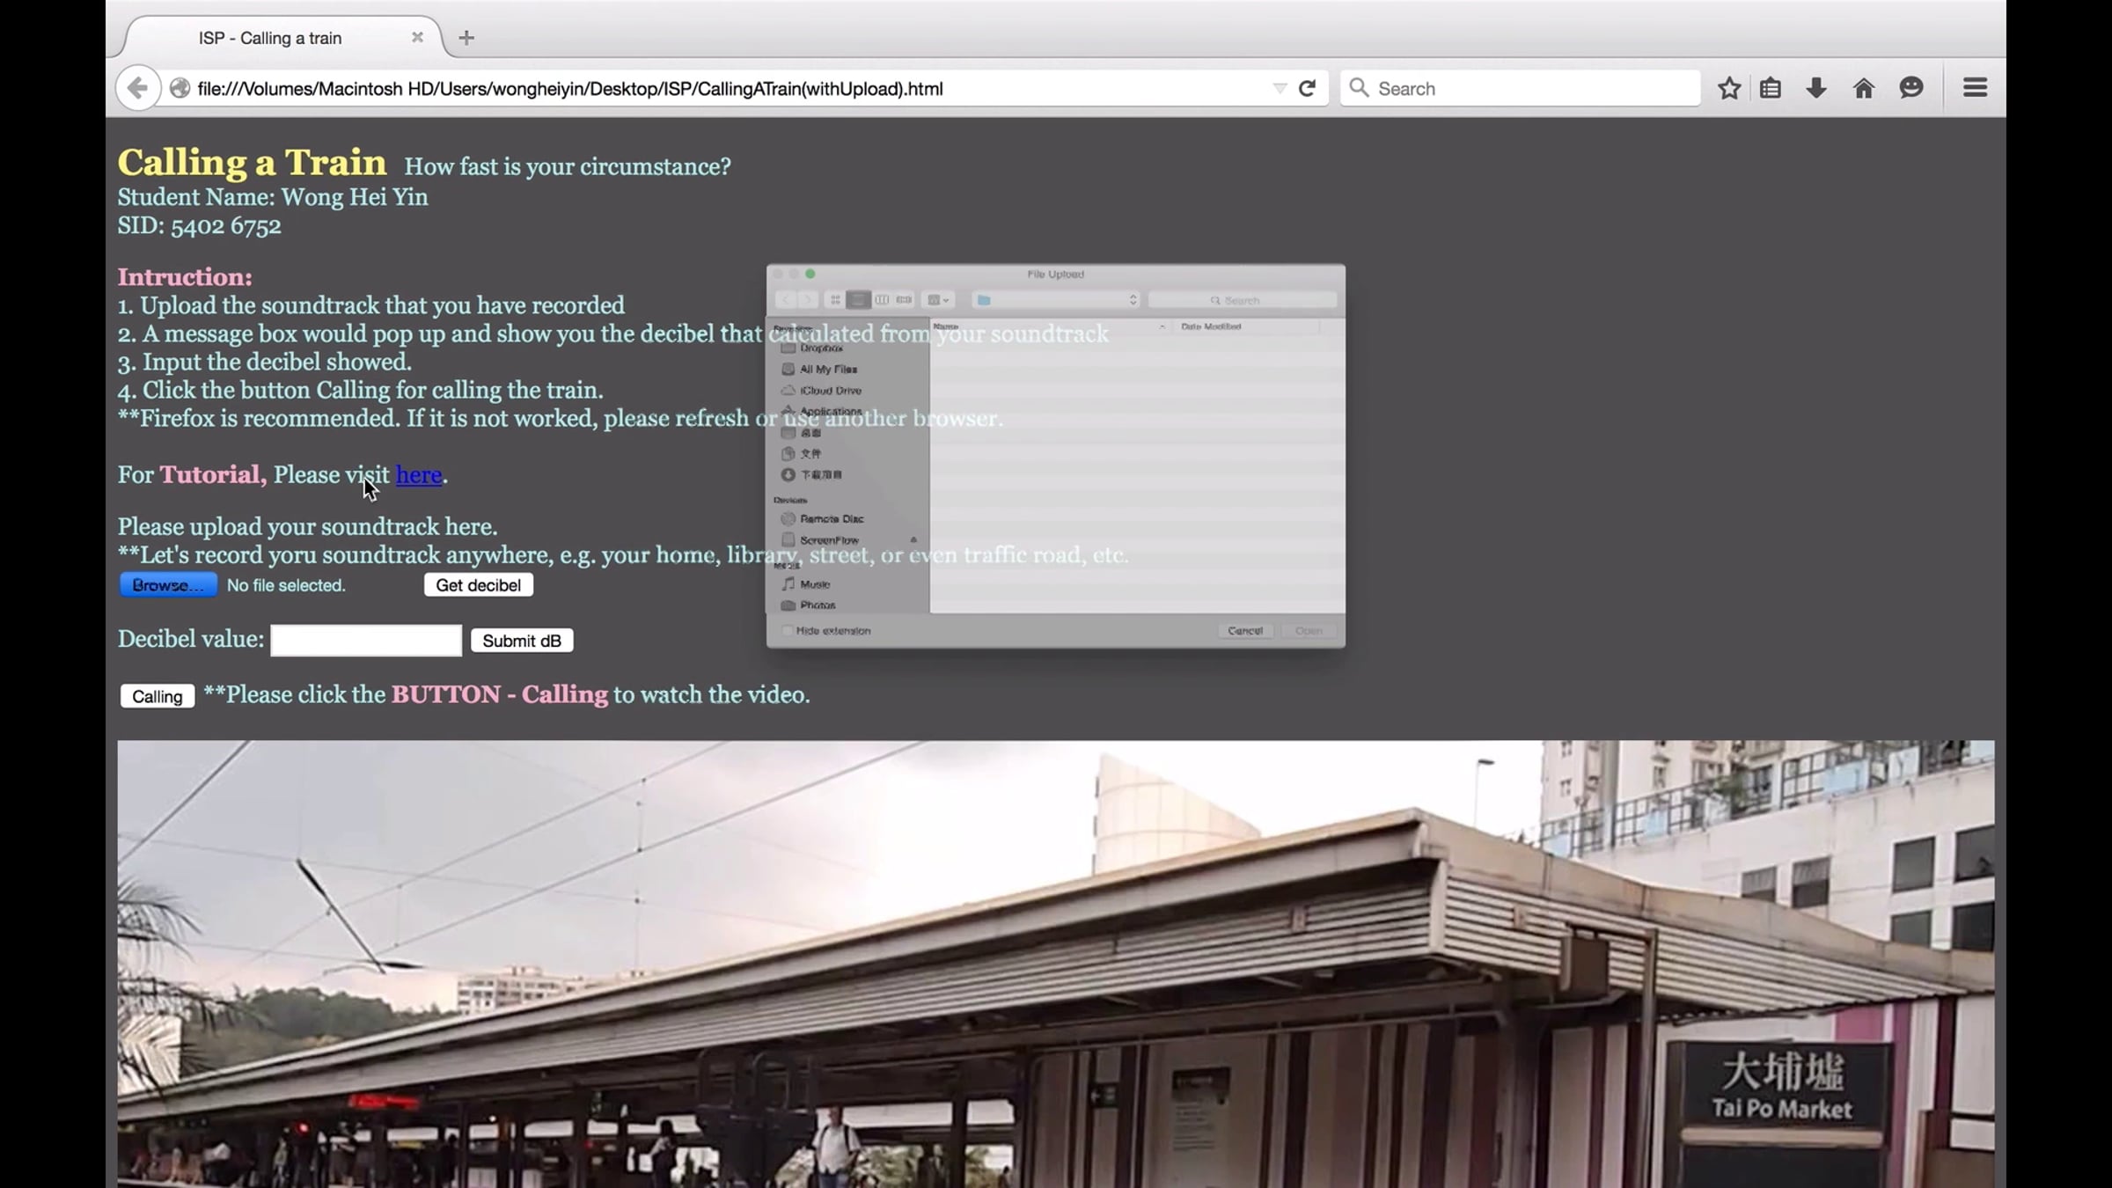Click the Decibel value input field
This screenshot has height=1188, width=2112.
pyautogui.click(x=365, y=641)
